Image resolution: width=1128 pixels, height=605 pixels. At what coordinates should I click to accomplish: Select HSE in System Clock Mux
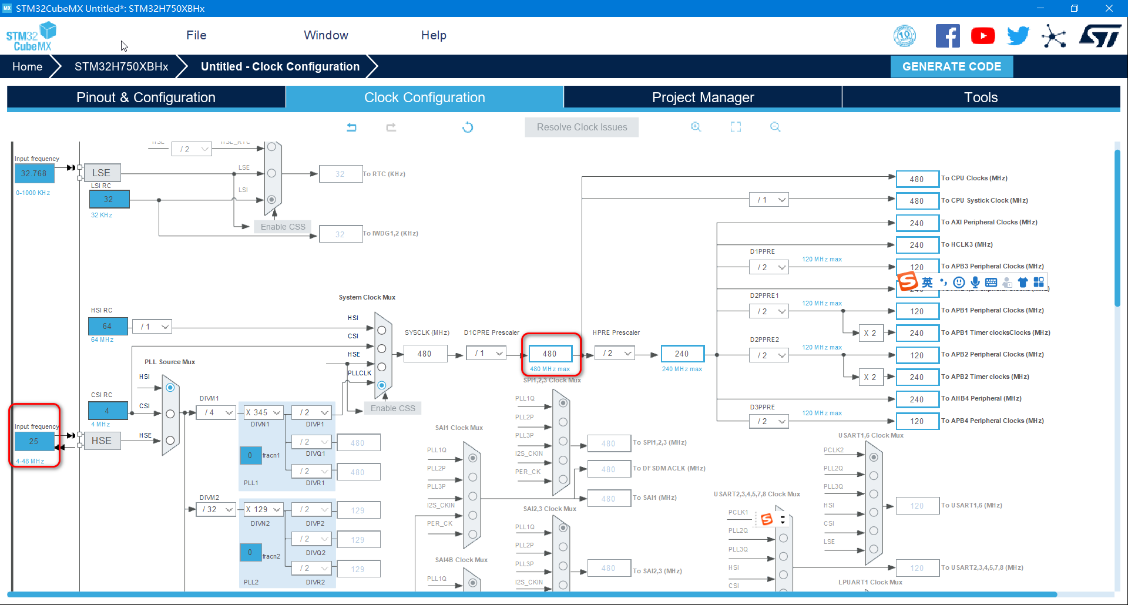(x=382, y=367)
